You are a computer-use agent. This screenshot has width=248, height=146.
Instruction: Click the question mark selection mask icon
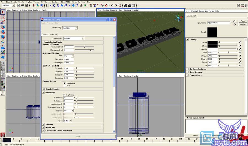pyautogui.click(x=77, y=5)
